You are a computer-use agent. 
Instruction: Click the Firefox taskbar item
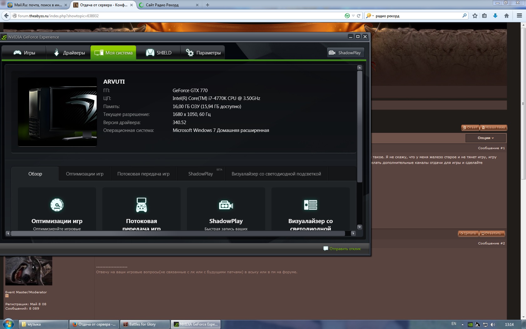point(94,324)
